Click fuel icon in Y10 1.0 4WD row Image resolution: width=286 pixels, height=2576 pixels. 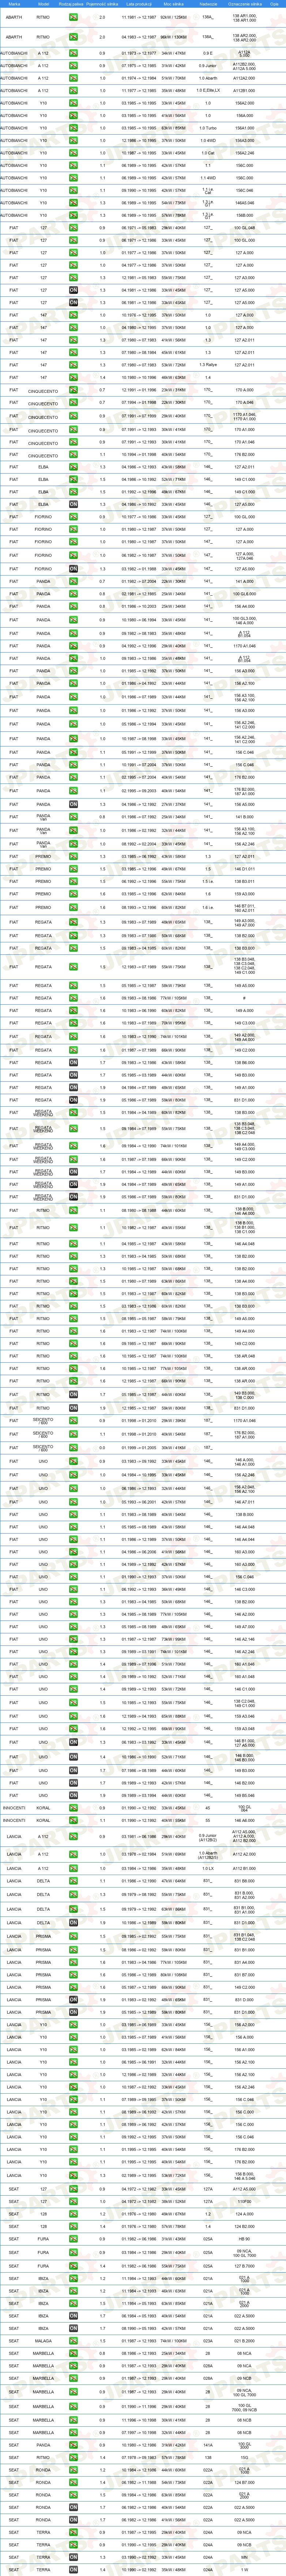pyautogui.click(x=73, y=140)
